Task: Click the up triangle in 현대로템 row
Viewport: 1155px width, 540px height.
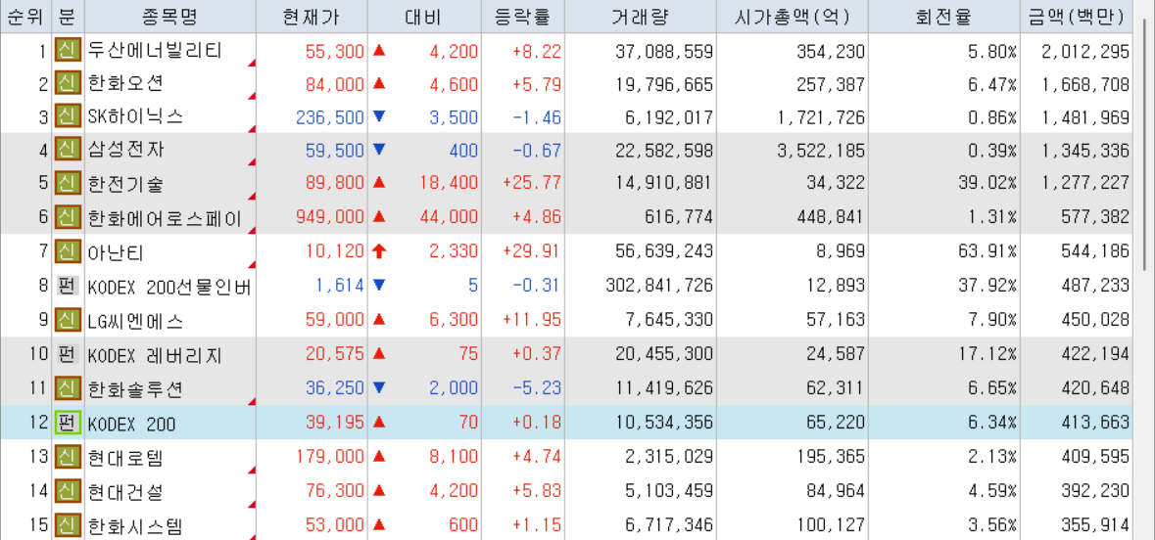Action: coord(379,456)
